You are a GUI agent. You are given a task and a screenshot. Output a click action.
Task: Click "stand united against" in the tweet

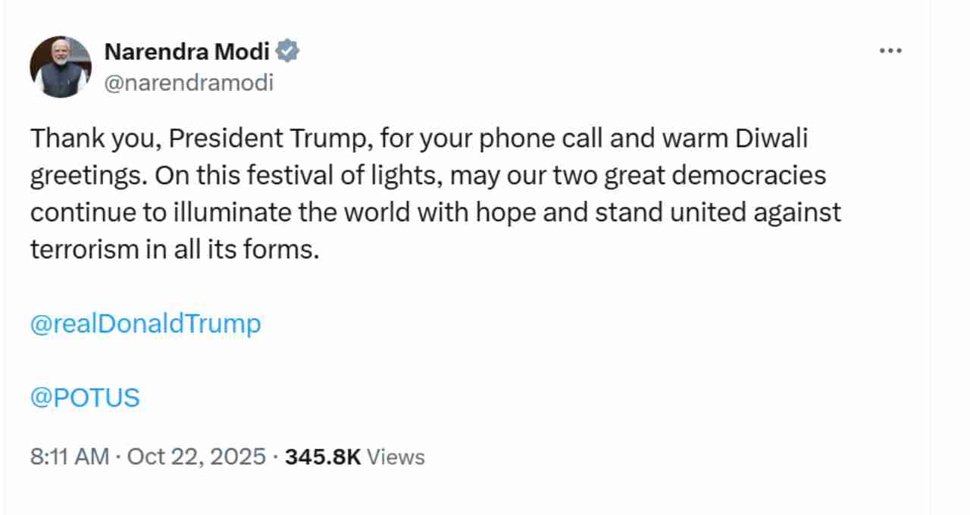[x=718, y=212]
